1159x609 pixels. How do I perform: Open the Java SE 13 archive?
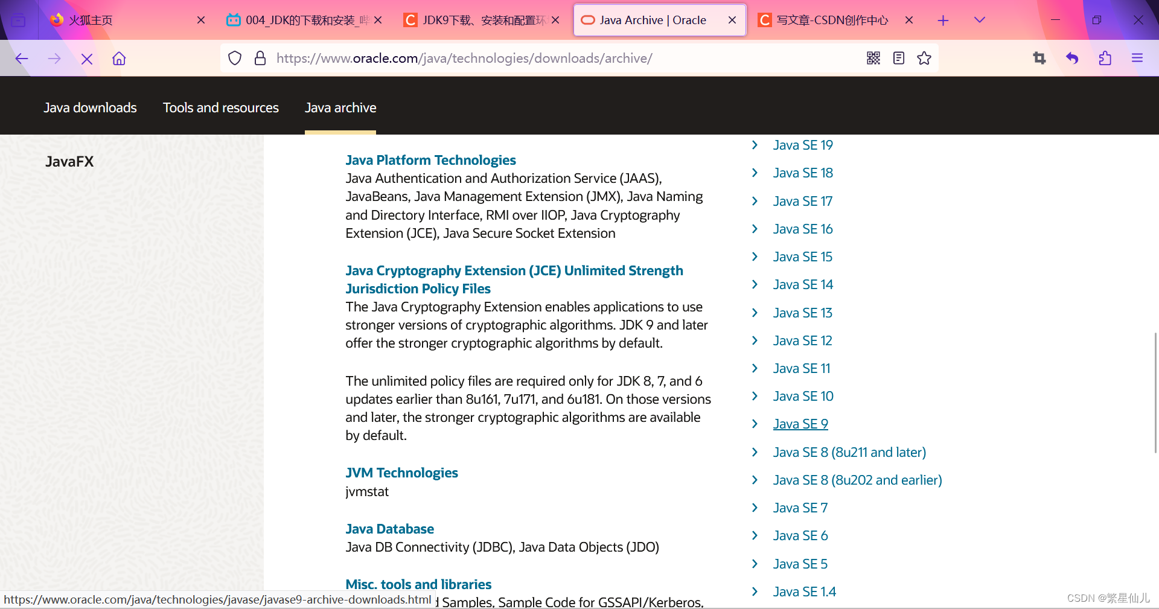coord(803,313)
